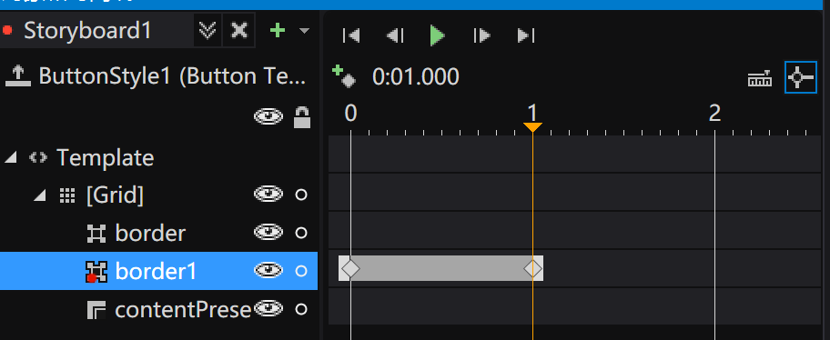
Task: Return scope with the ButtonStyle1 up-arrow icon
Action: (x=17, y=76)
